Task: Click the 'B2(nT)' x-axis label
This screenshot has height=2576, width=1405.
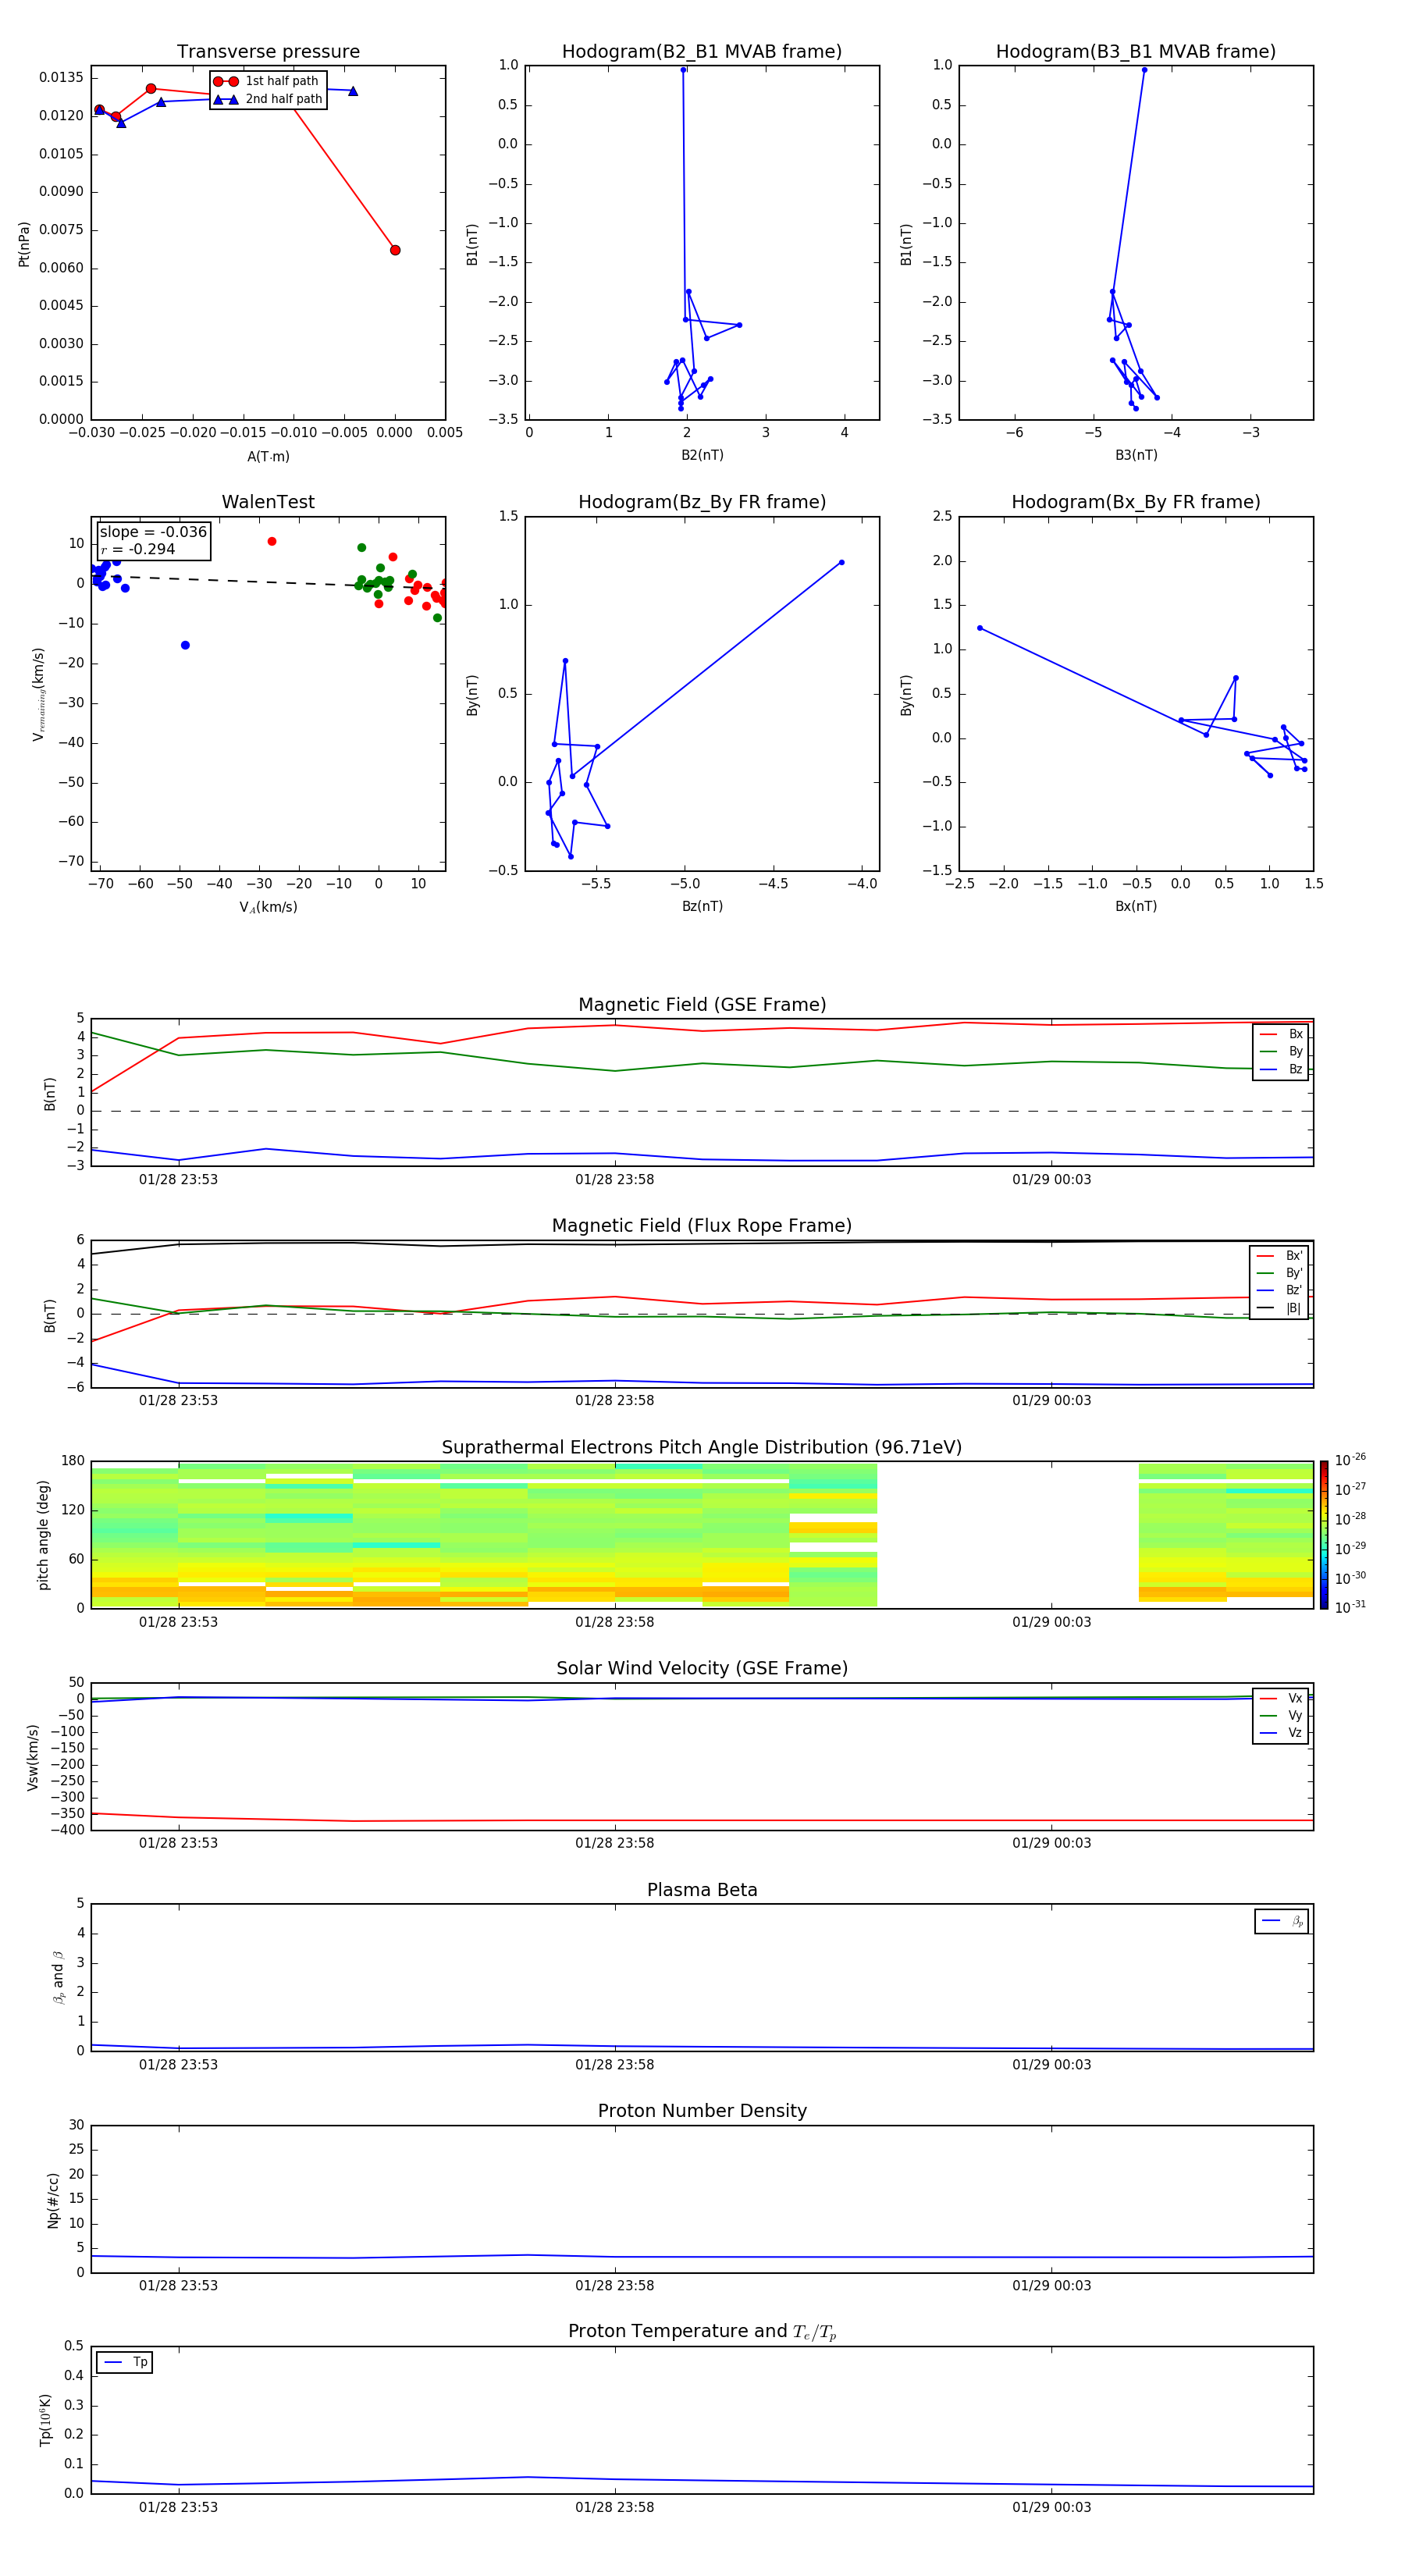Action: pos(702,455)
